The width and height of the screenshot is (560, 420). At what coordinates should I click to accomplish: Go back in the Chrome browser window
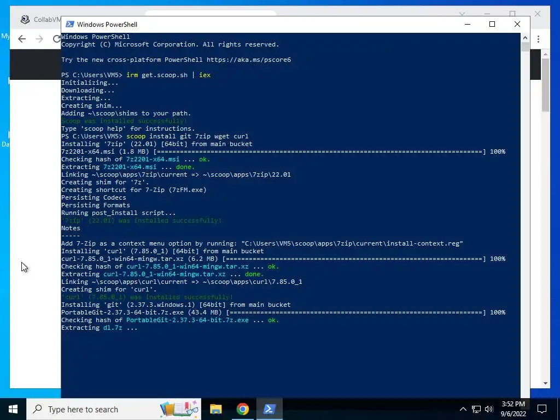[22, 39]
